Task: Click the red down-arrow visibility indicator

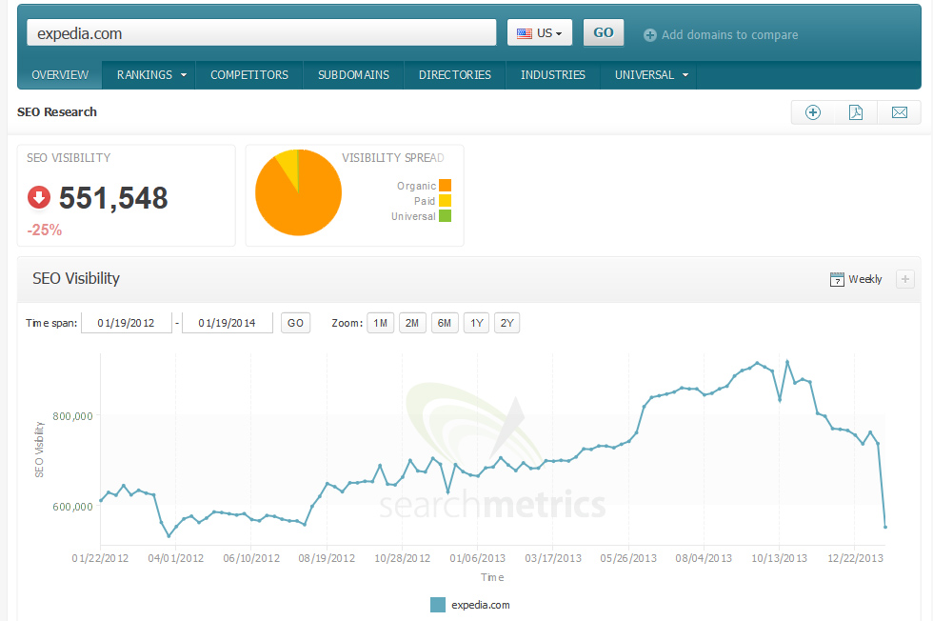Action: tap(39, 198)
